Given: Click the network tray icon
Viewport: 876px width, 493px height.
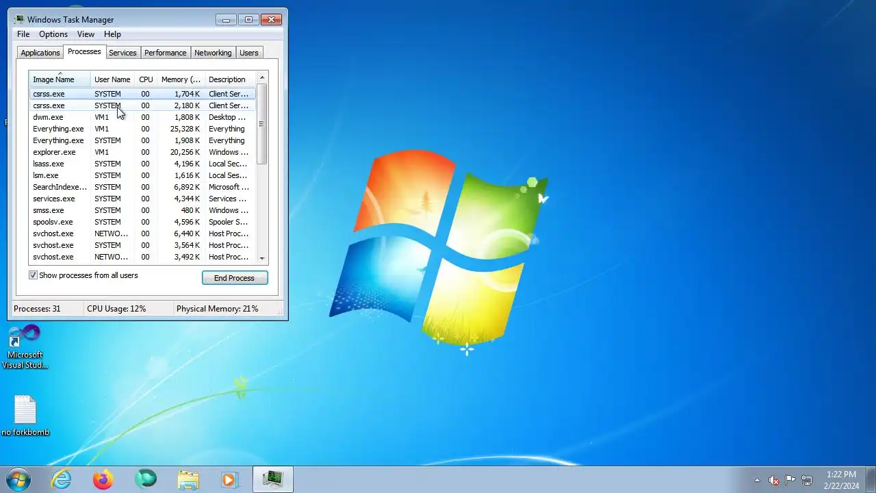Looking at the screenshot, I should pos(807,480).
